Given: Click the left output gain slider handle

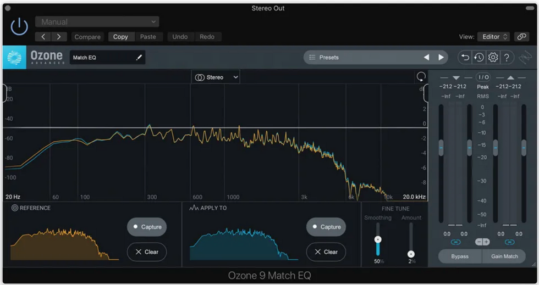Looking at the screenshot, I should tap(496, 148).
